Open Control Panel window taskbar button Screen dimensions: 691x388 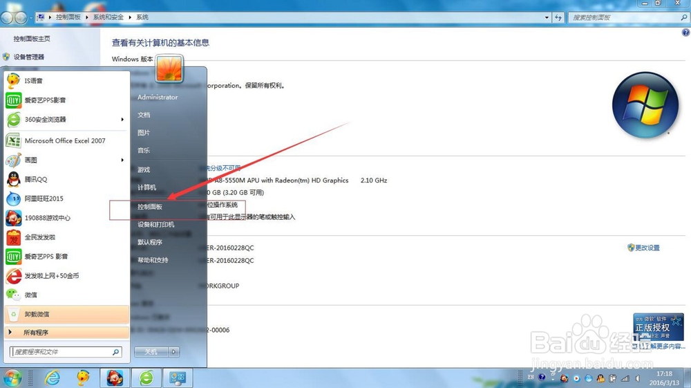click(x=178, y=378)
